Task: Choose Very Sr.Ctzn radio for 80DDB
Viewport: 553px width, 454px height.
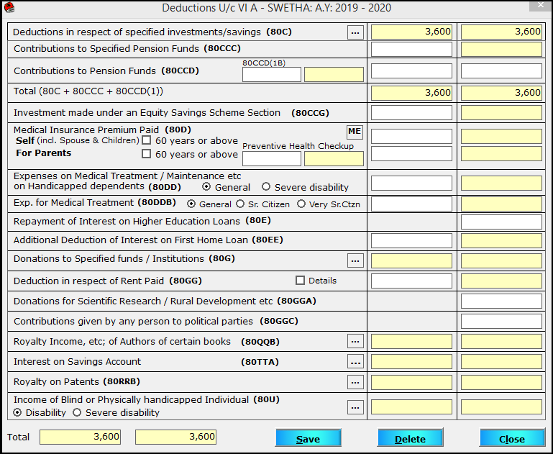Action: point(301,204)
